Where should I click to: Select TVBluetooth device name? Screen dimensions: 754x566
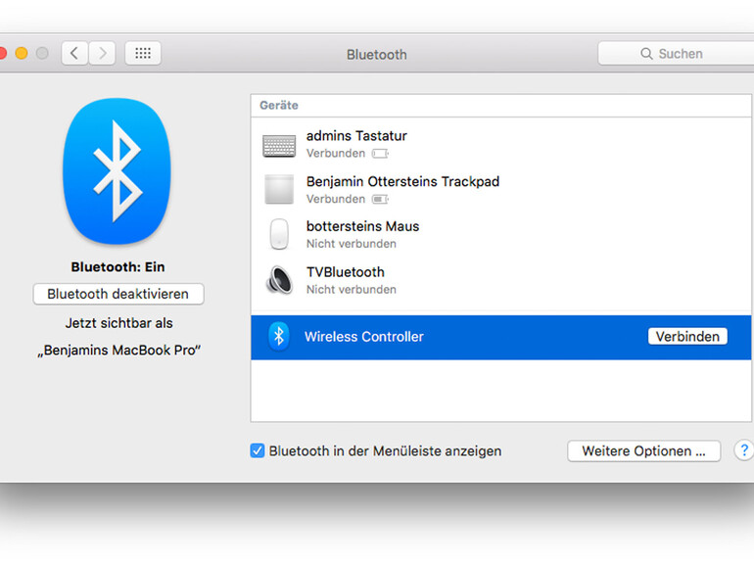click(346, 272)
